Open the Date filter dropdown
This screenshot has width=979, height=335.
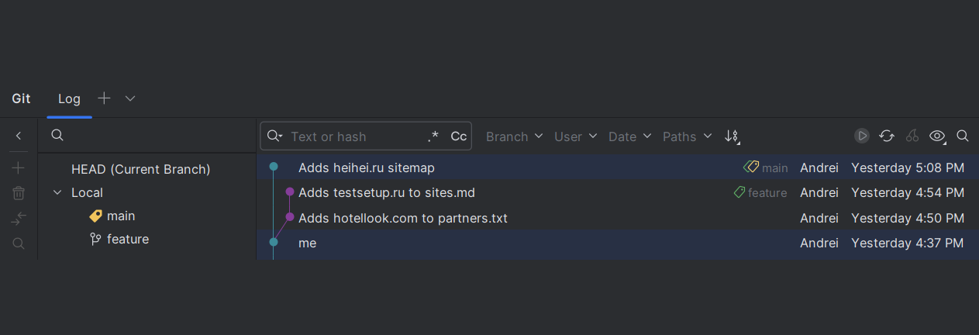click(630, 136)
